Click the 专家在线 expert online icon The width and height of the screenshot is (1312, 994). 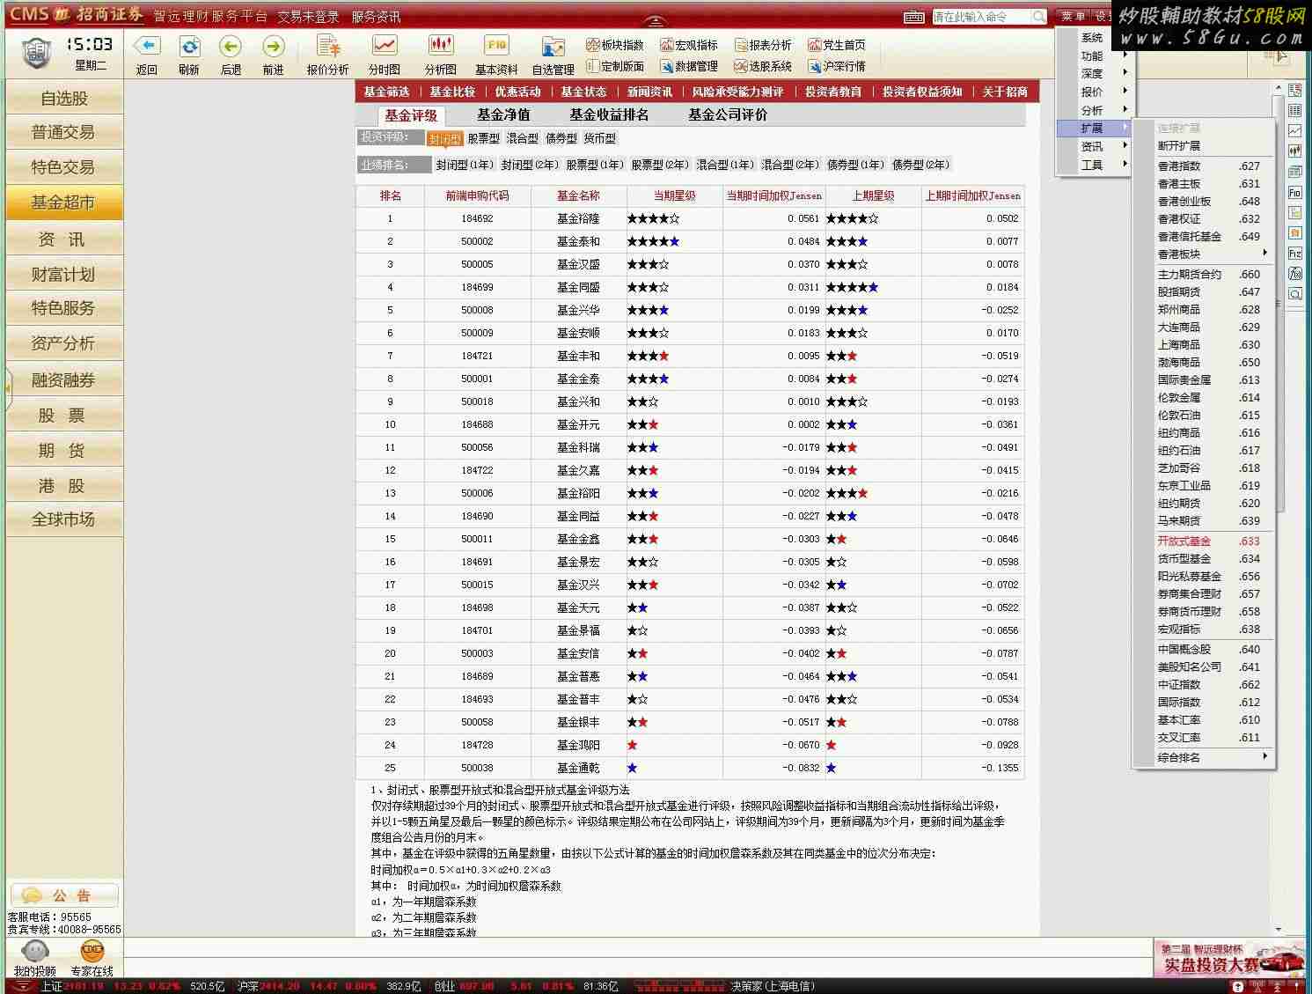point(92,952)
